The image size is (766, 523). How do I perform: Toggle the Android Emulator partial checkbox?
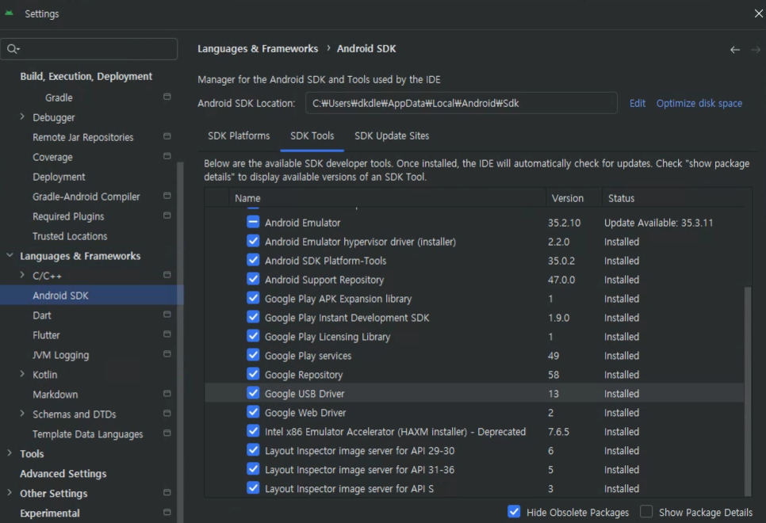(x=253, y=222)
